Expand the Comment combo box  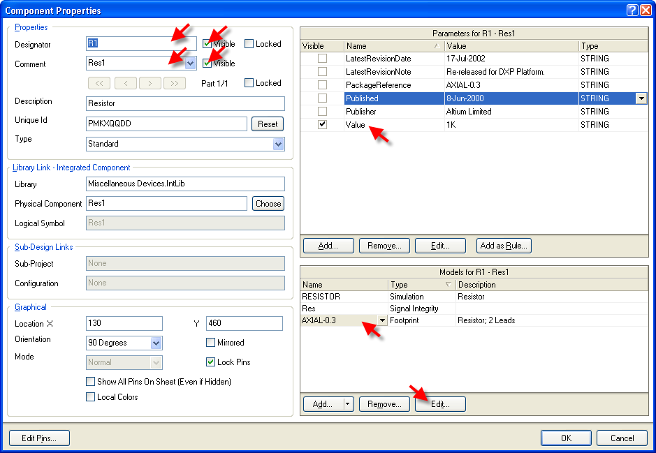pos(191,63)
